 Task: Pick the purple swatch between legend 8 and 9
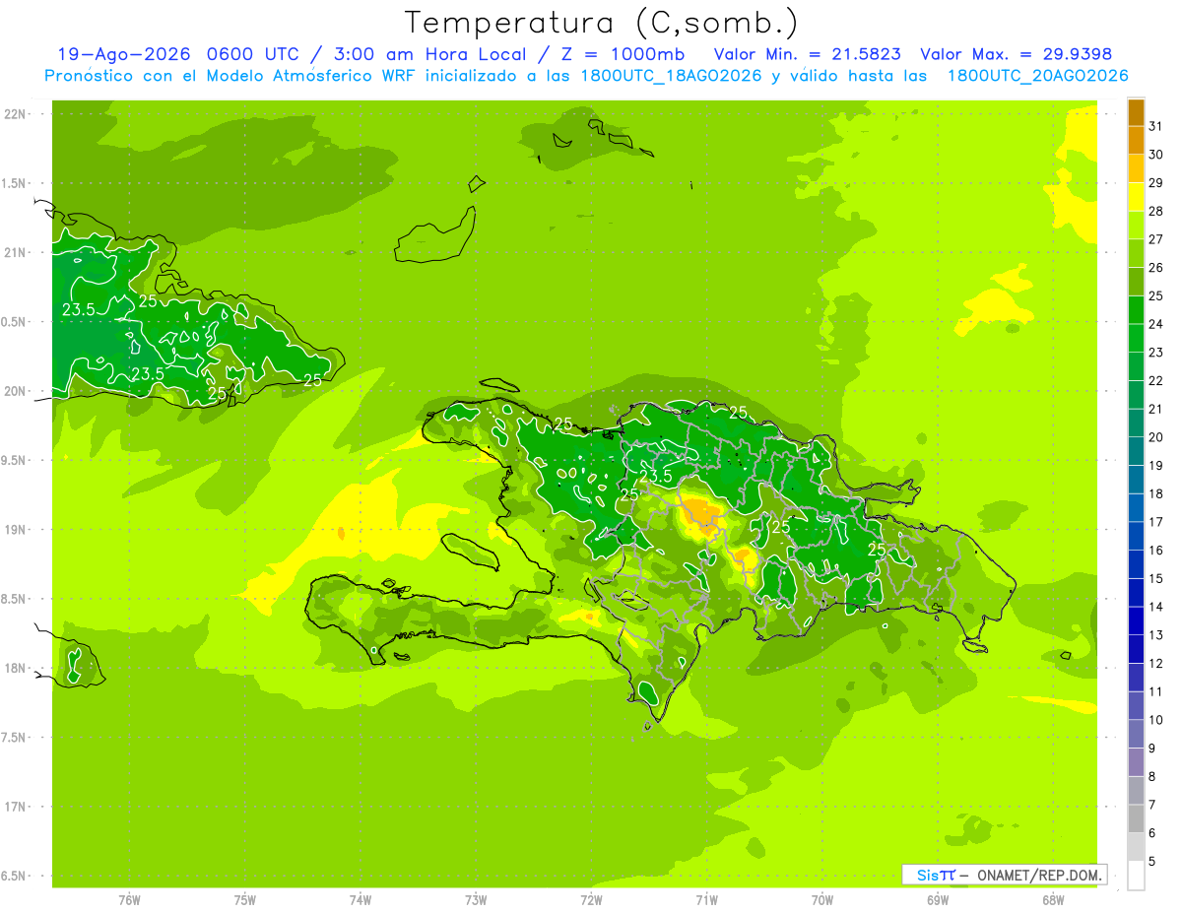point(1136,762)
